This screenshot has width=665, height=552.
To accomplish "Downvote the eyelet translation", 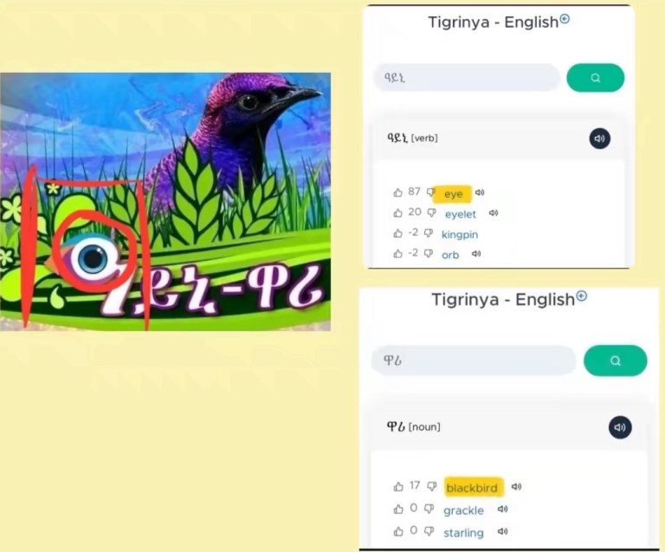I will (431, 212).
